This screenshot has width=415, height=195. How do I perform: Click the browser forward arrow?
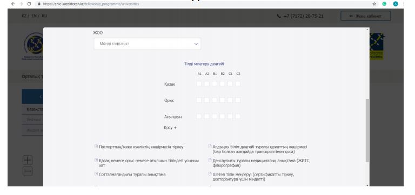pos(21,4)
